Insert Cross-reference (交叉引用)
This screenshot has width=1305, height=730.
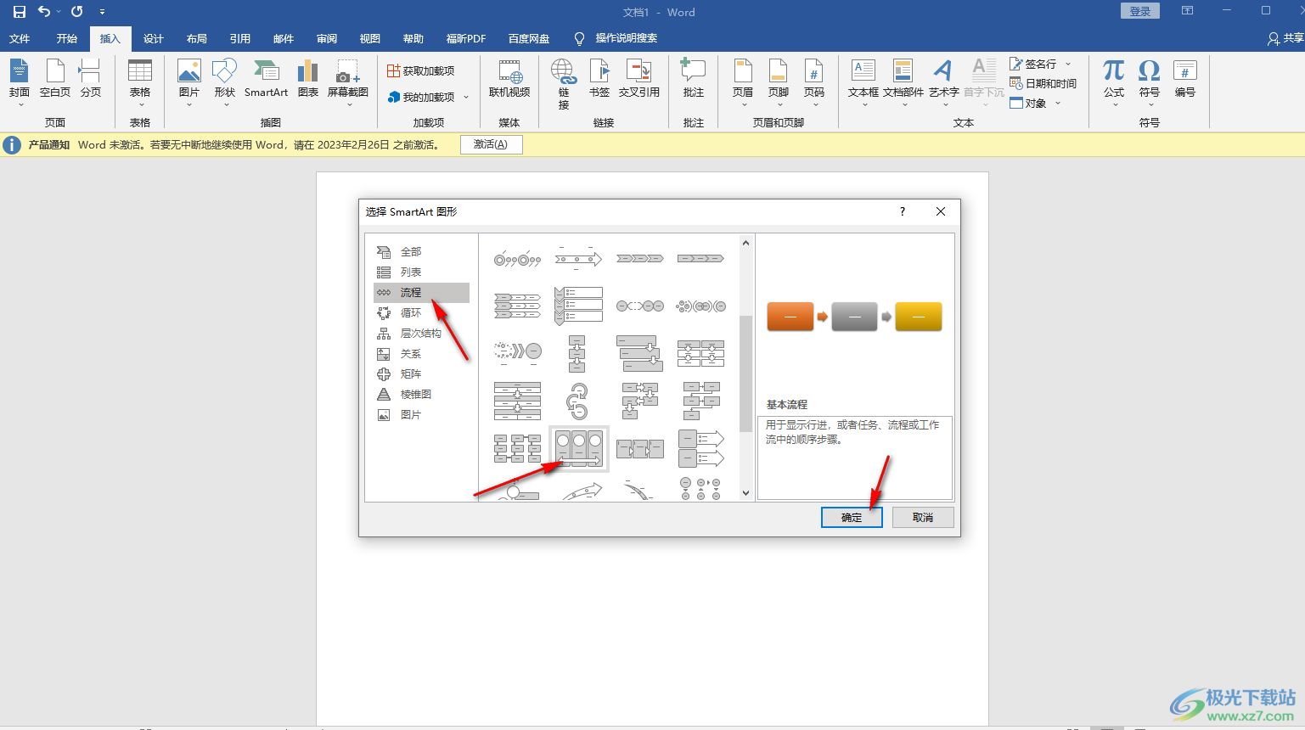[639, 79]
